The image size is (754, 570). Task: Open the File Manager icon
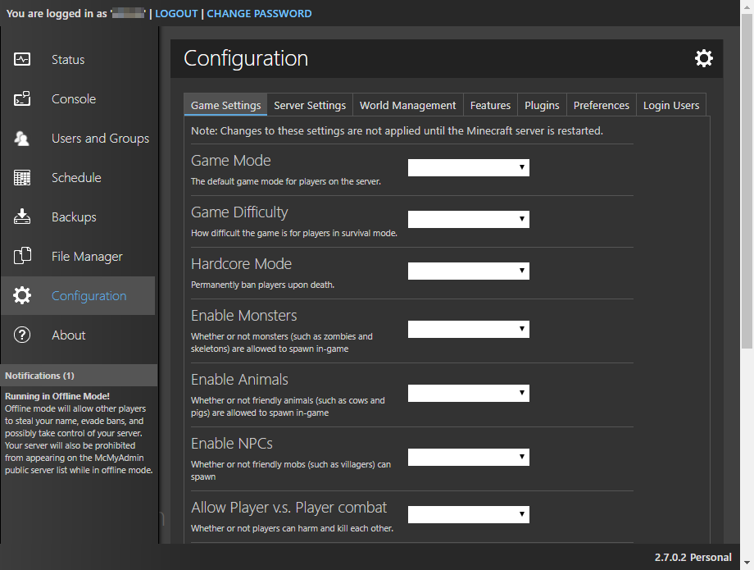click(x=22, y=256)
